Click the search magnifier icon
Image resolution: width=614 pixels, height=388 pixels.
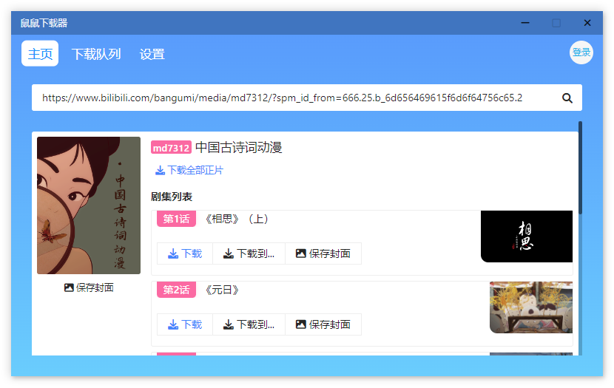tap(567, 98)
